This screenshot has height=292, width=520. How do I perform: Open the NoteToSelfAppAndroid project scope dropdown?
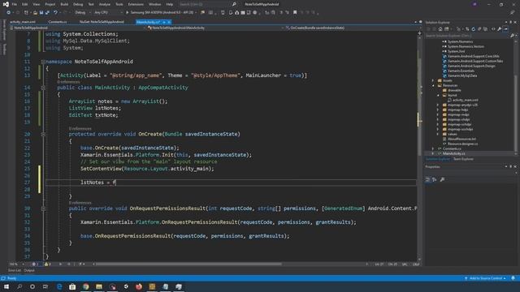(78, 28)
